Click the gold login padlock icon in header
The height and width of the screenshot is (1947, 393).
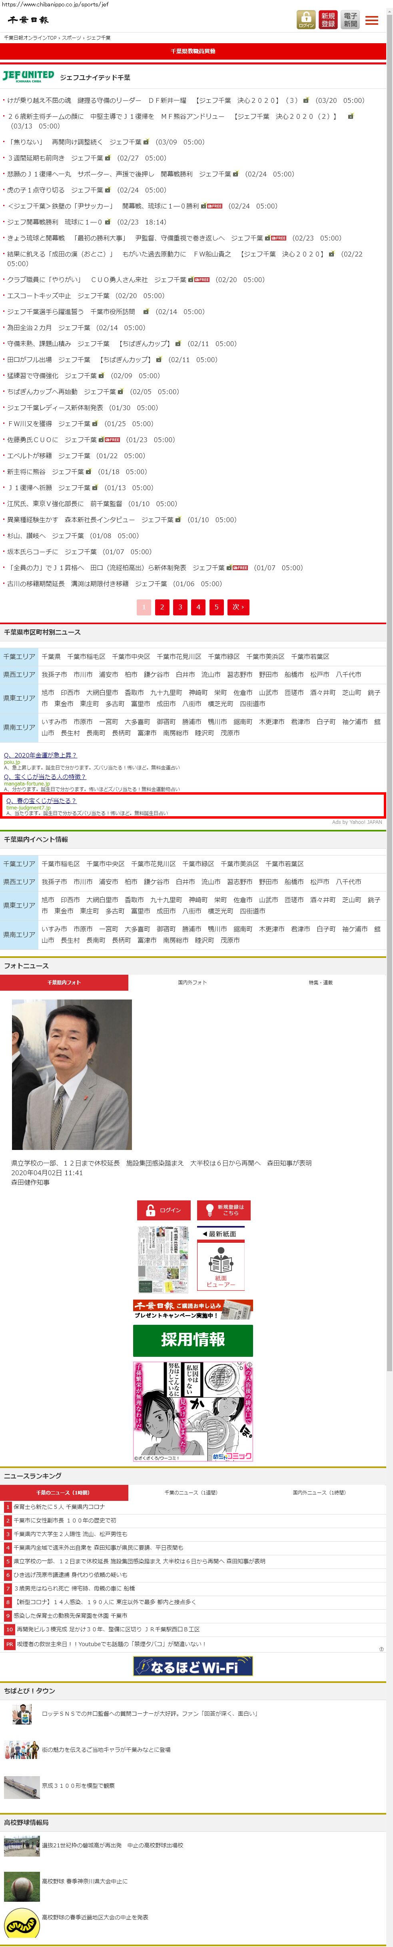pos(305,20)
